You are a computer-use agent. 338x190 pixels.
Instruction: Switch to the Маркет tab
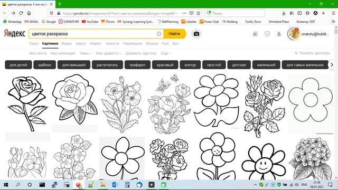click(x=96, y=43)
